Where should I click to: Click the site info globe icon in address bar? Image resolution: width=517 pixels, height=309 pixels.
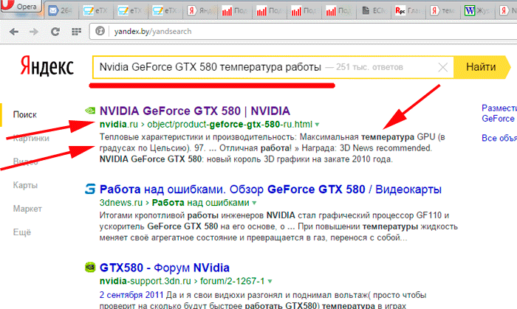pos(100,31)
